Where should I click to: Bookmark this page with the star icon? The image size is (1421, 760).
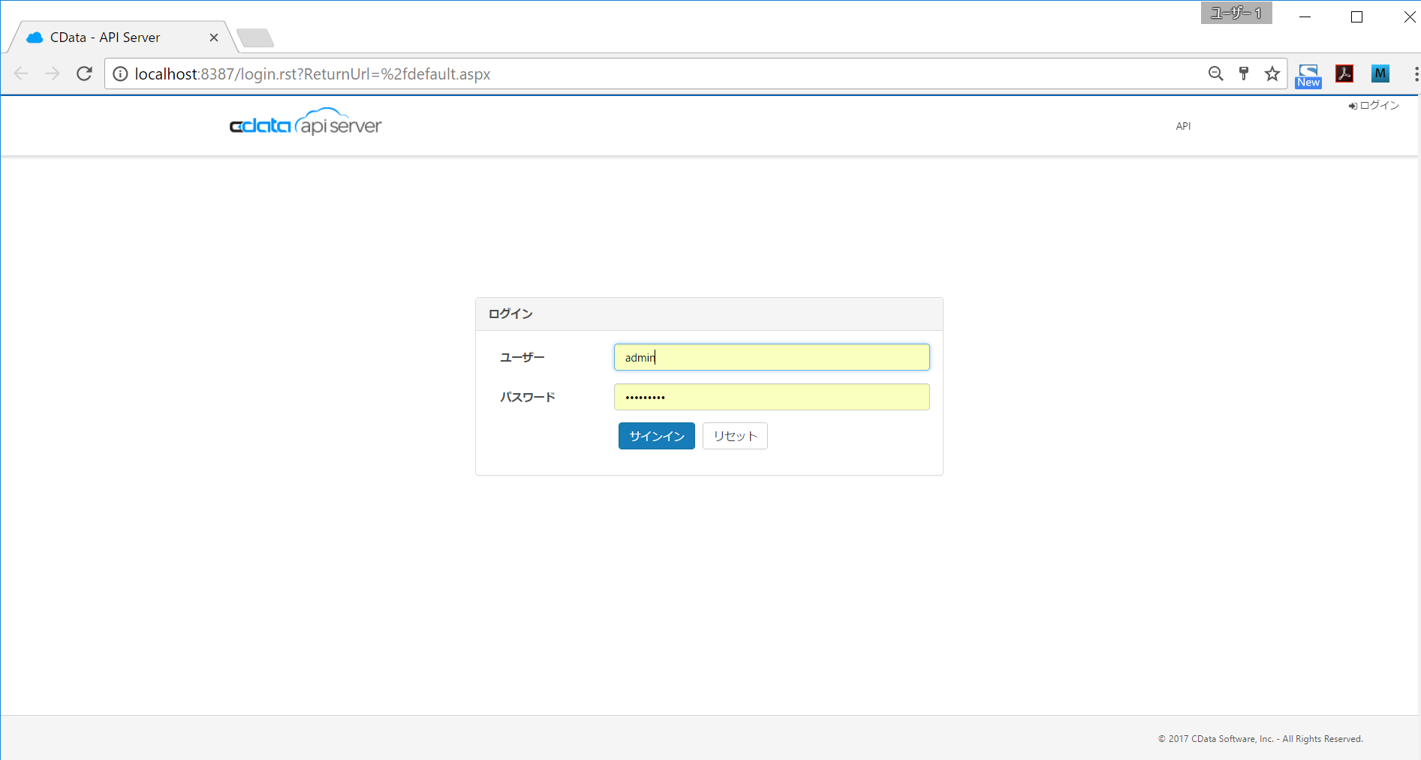[1272, 74]
